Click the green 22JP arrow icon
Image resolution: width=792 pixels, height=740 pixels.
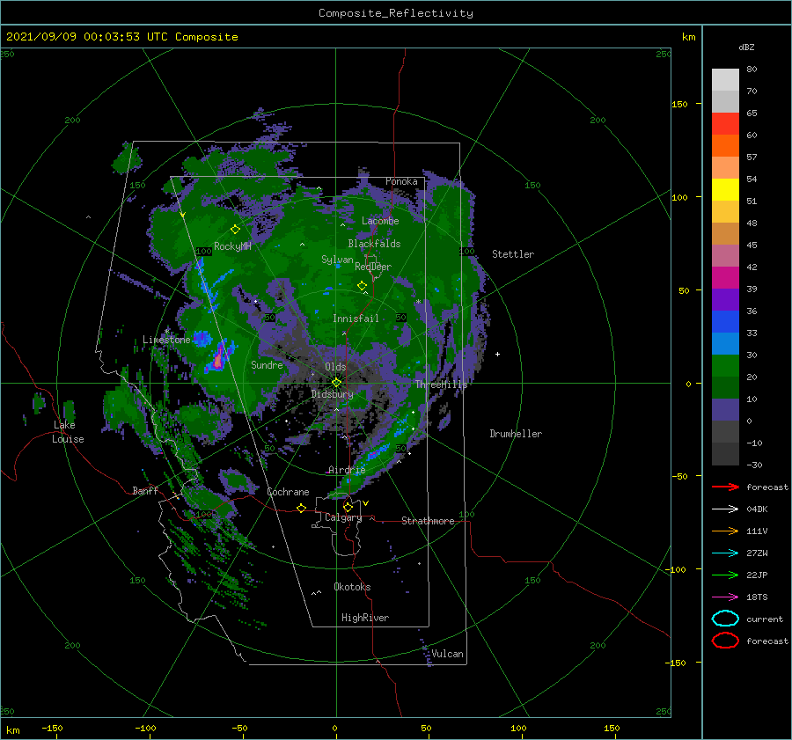(x=725, y=575)
